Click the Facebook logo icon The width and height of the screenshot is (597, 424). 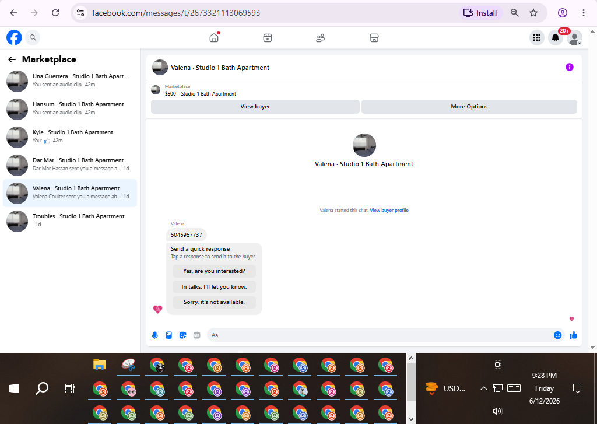pos(14,38)
